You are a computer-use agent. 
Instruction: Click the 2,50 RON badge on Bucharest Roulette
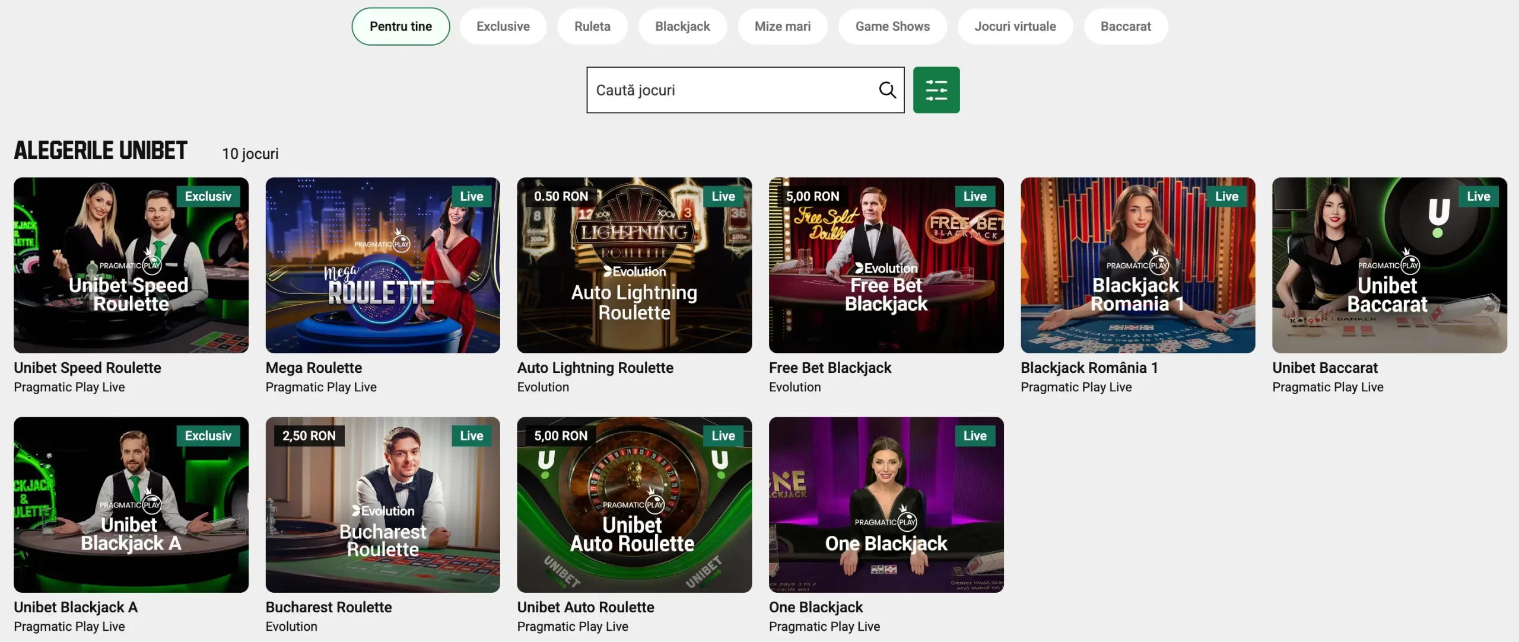point(309,436)
